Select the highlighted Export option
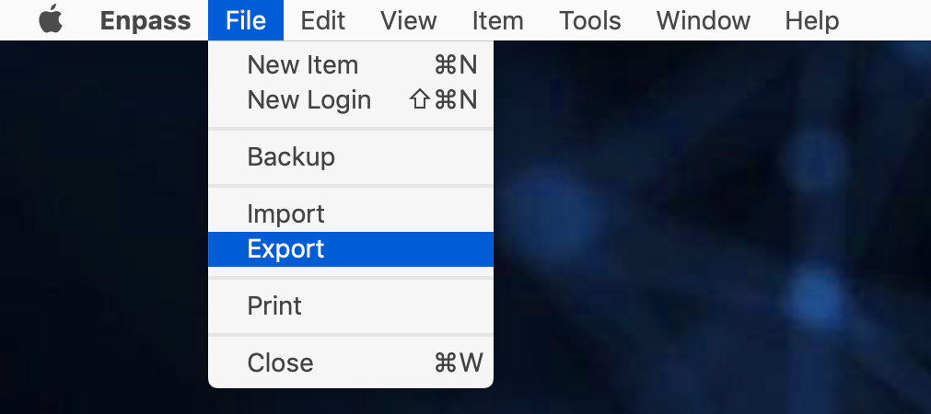 (x=285, y=249)
